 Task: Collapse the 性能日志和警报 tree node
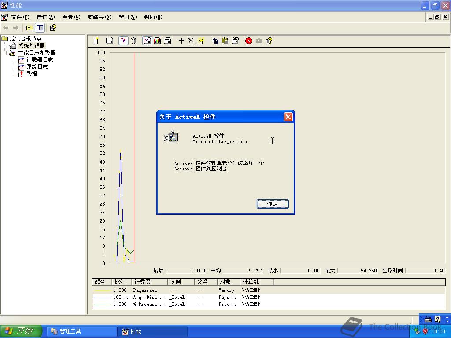pos(4,53)
